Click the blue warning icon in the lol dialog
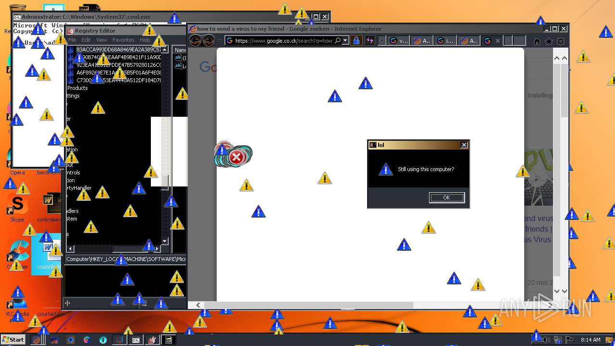 (x=386, y=169)
